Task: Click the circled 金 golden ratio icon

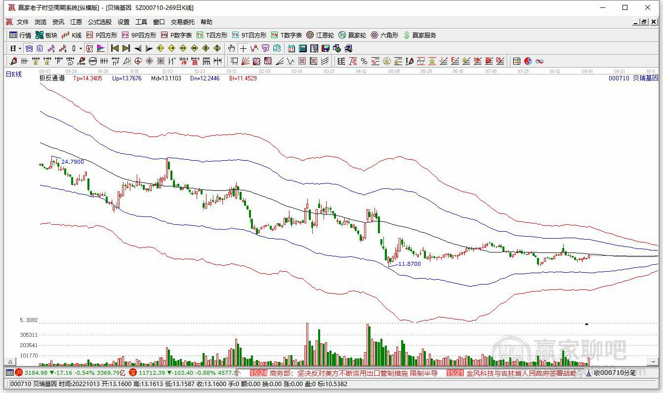Action: (387, 61)
